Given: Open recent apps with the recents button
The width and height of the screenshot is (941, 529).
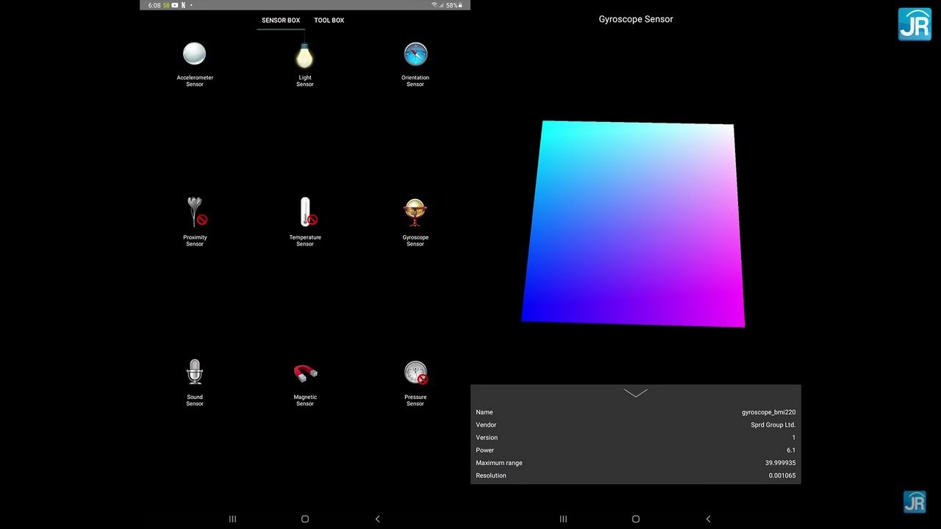Looking at the screenshot, I should 232,519.
